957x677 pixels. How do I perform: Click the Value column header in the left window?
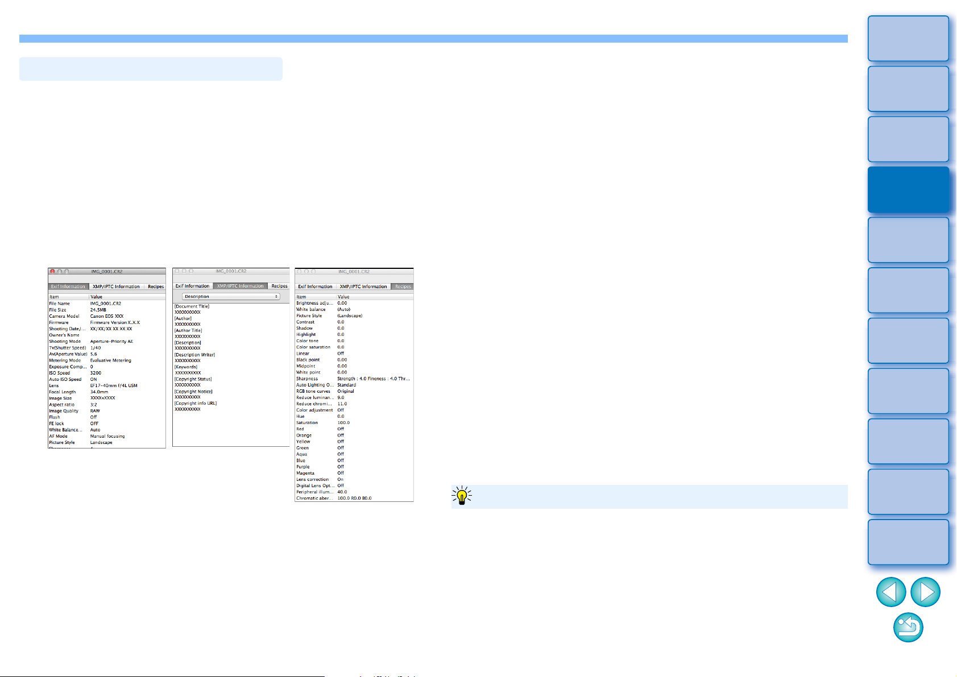[127, 297]
